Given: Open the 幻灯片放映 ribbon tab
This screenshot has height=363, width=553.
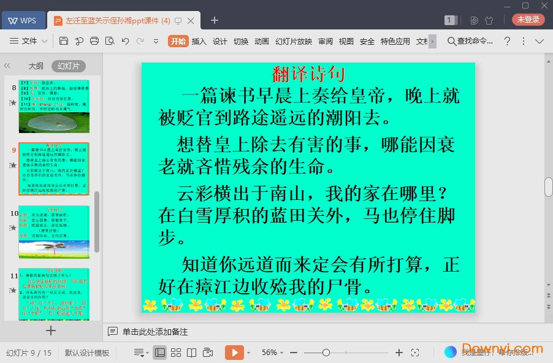Looking at the screenshot, I should [294, 41].
